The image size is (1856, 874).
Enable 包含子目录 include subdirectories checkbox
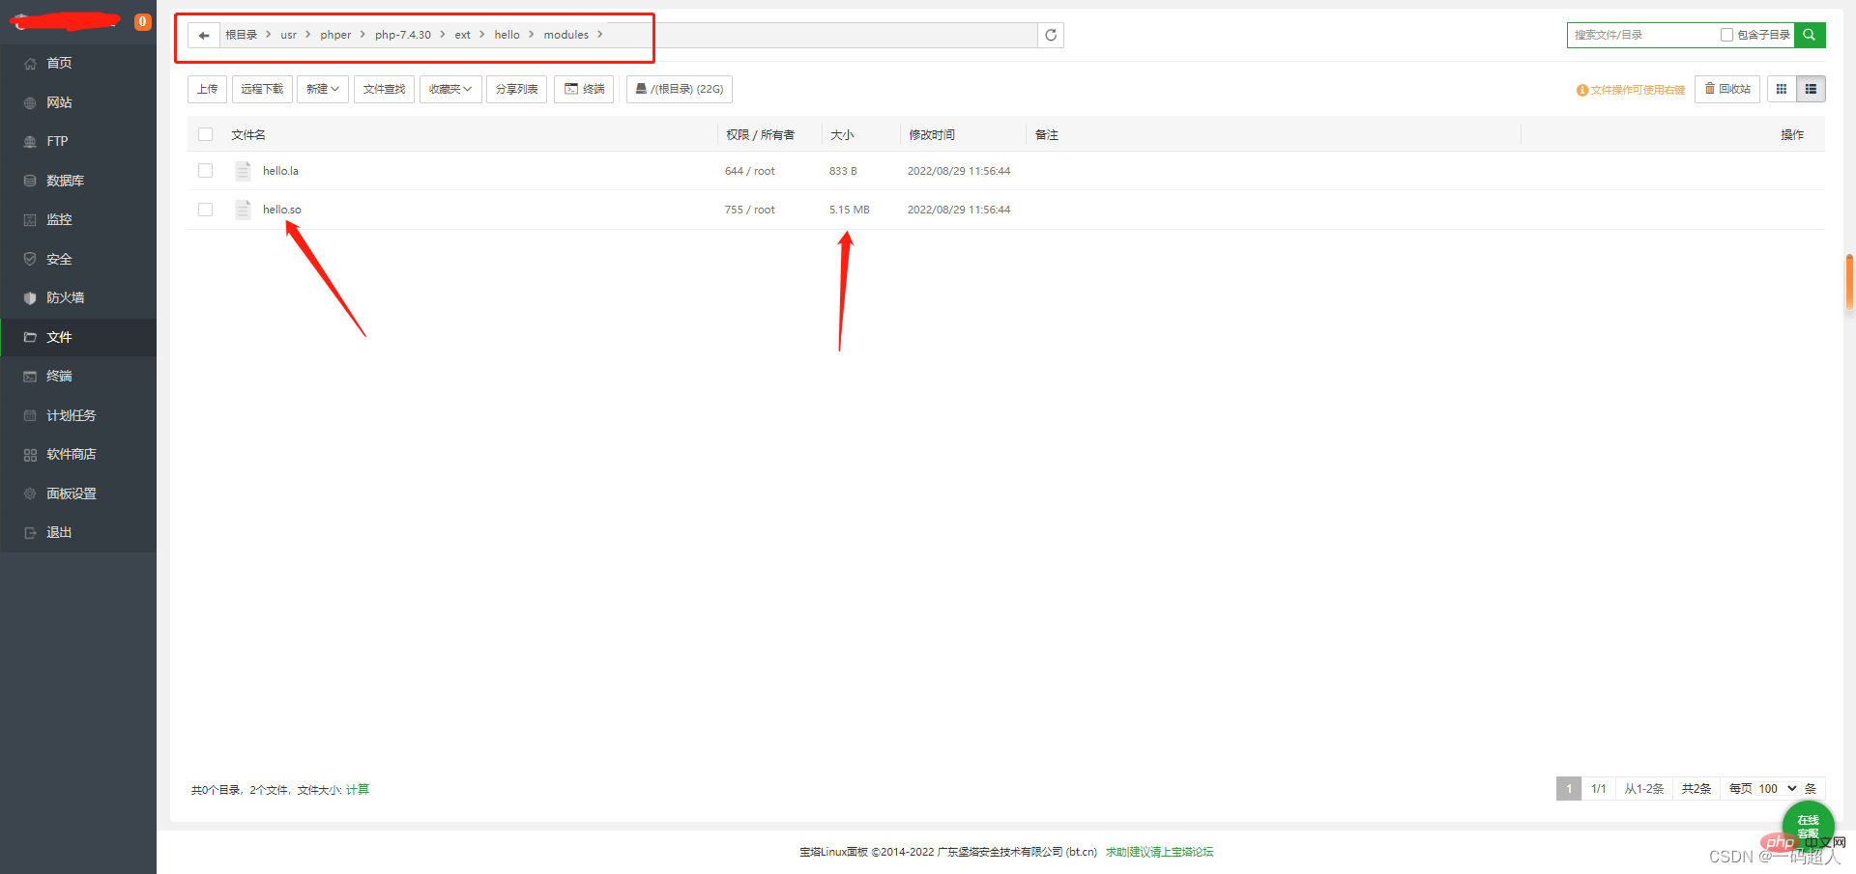coord(1726,35)
